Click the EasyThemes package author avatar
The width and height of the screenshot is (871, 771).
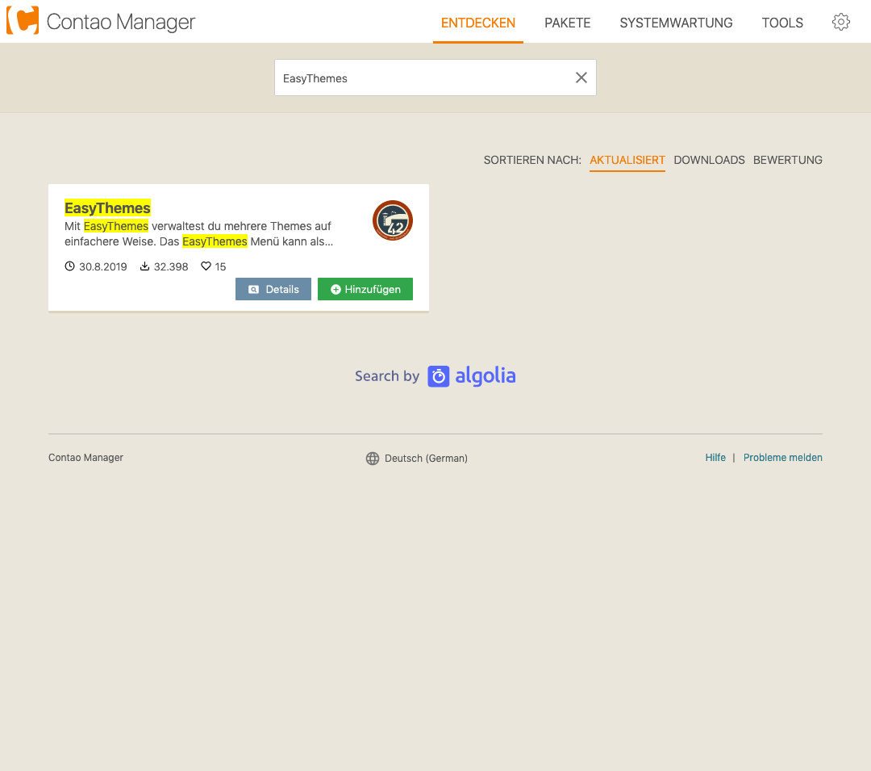tap(393, 220)
